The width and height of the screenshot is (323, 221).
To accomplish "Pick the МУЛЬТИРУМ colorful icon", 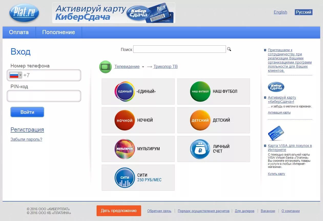I will tap(124, 149).
